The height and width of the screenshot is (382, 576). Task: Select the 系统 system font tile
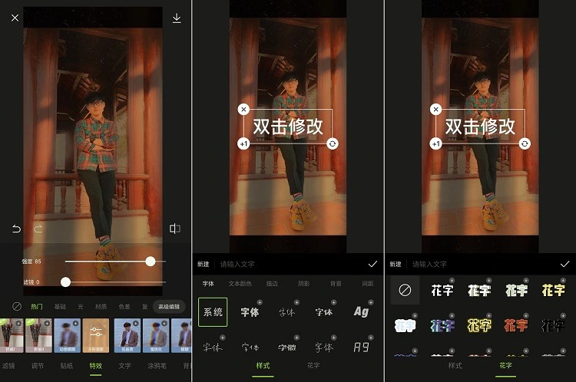(213, 312)
